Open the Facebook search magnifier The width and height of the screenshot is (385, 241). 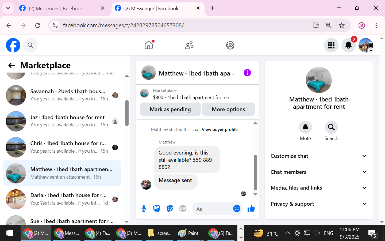(30, 45)
